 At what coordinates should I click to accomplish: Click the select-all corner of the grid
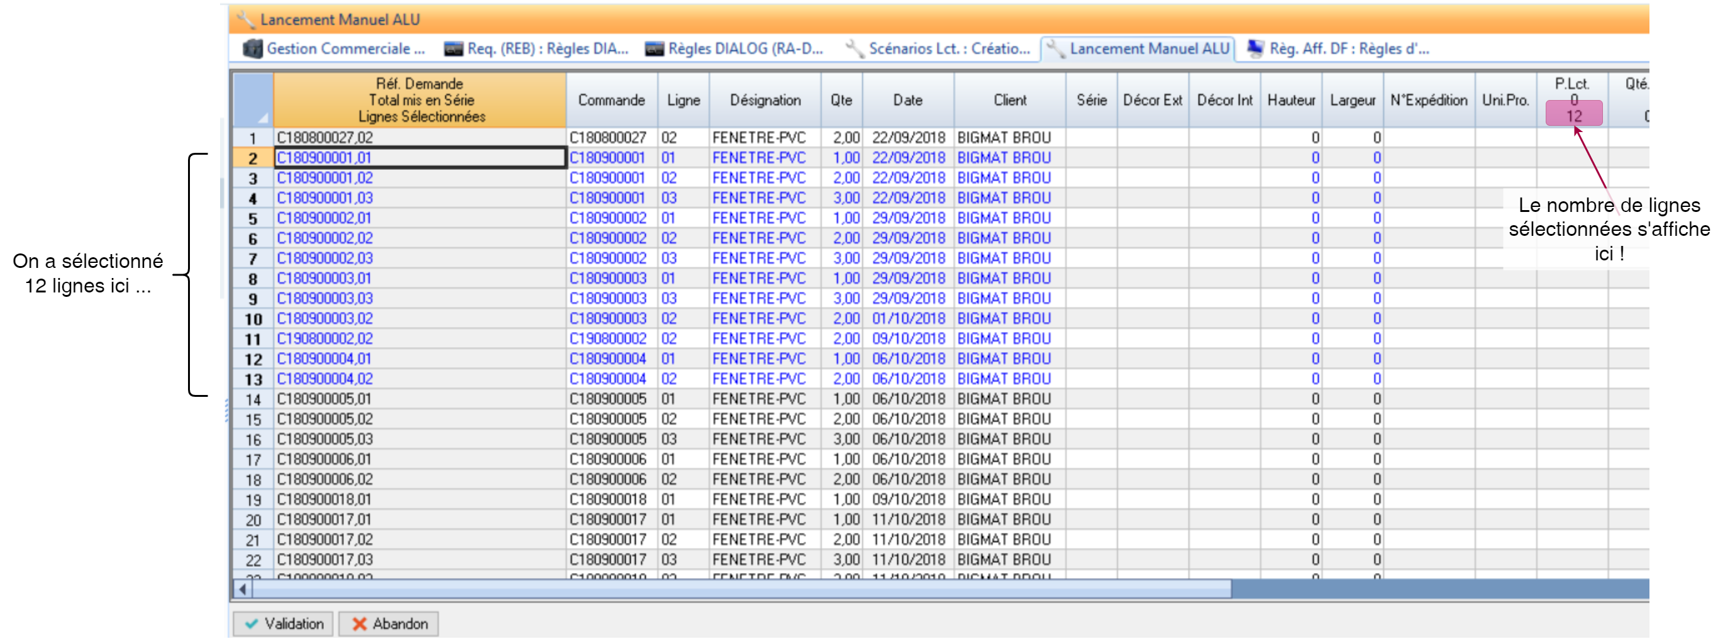tap(253, 100)
